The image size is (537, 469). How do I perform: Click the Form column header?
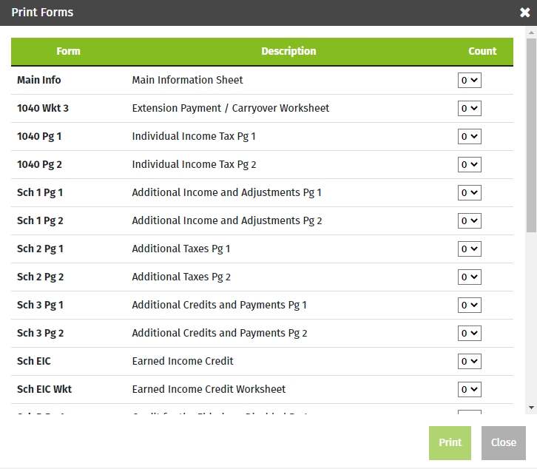point(68,51)
